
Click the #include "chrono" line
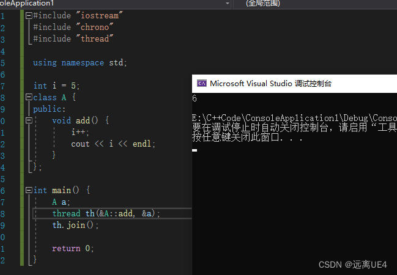[x=73, y=28]
